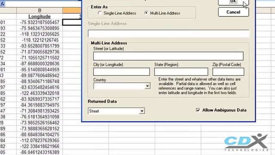Select cell with -83.6335482454616

40,87
